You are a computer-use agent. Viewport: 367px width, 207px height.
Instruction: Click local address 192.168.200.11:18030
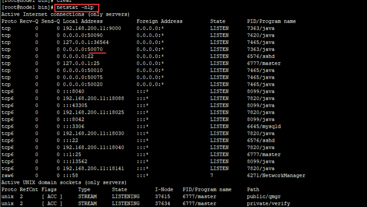click(x=93, y=133)
